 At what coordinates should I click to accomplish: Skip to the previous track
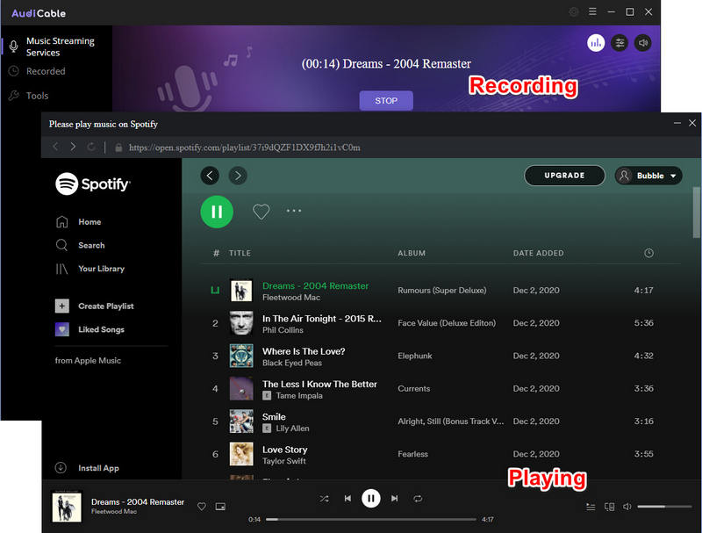347,498
